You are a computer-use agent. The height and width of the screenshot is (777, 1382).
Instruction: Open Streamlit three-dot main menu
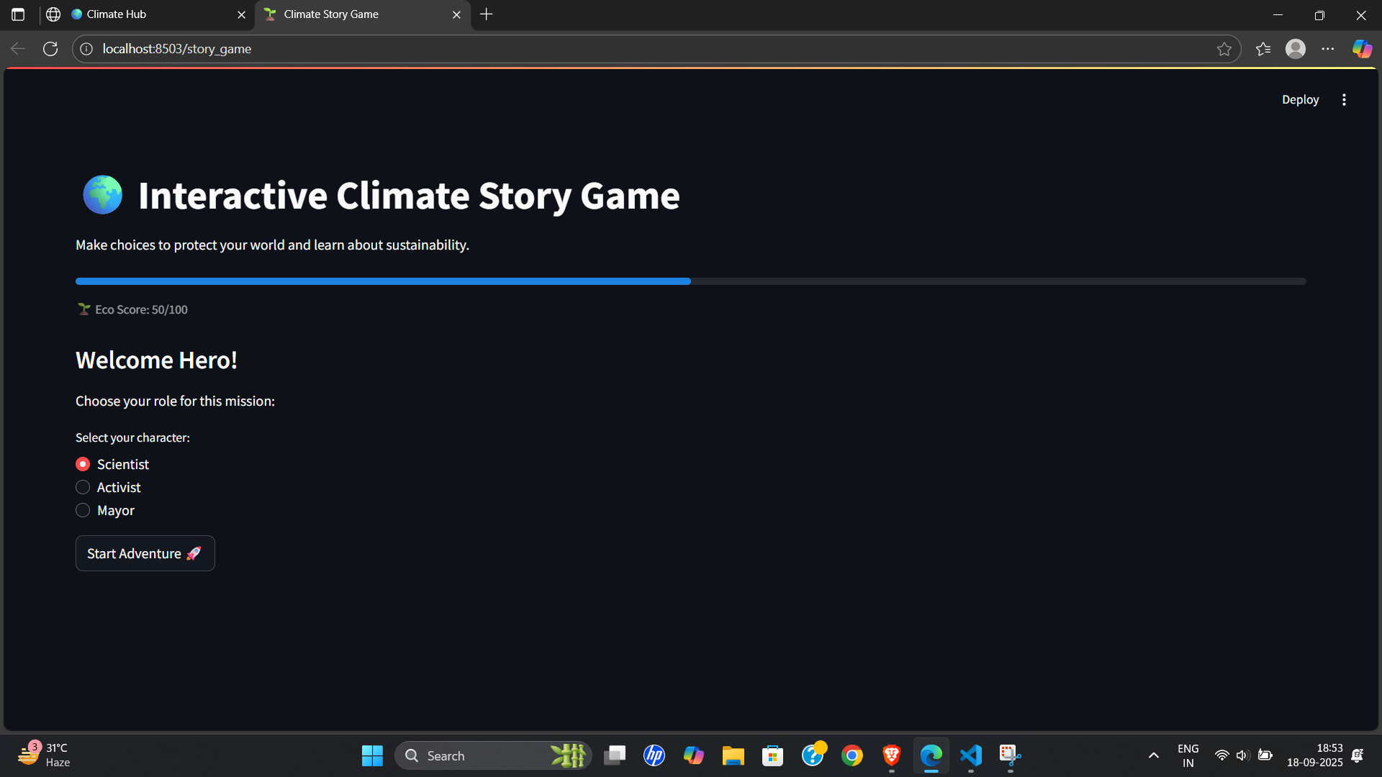tap(1344, 100)
